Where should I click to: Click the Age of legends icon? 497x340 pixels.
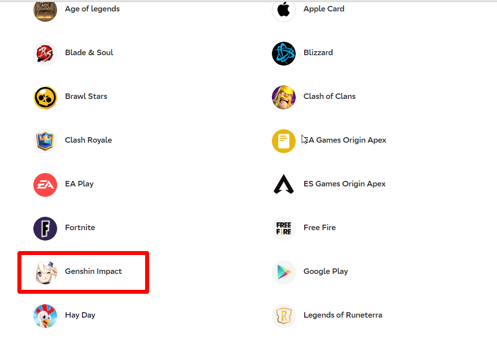[x=45, y=10]
